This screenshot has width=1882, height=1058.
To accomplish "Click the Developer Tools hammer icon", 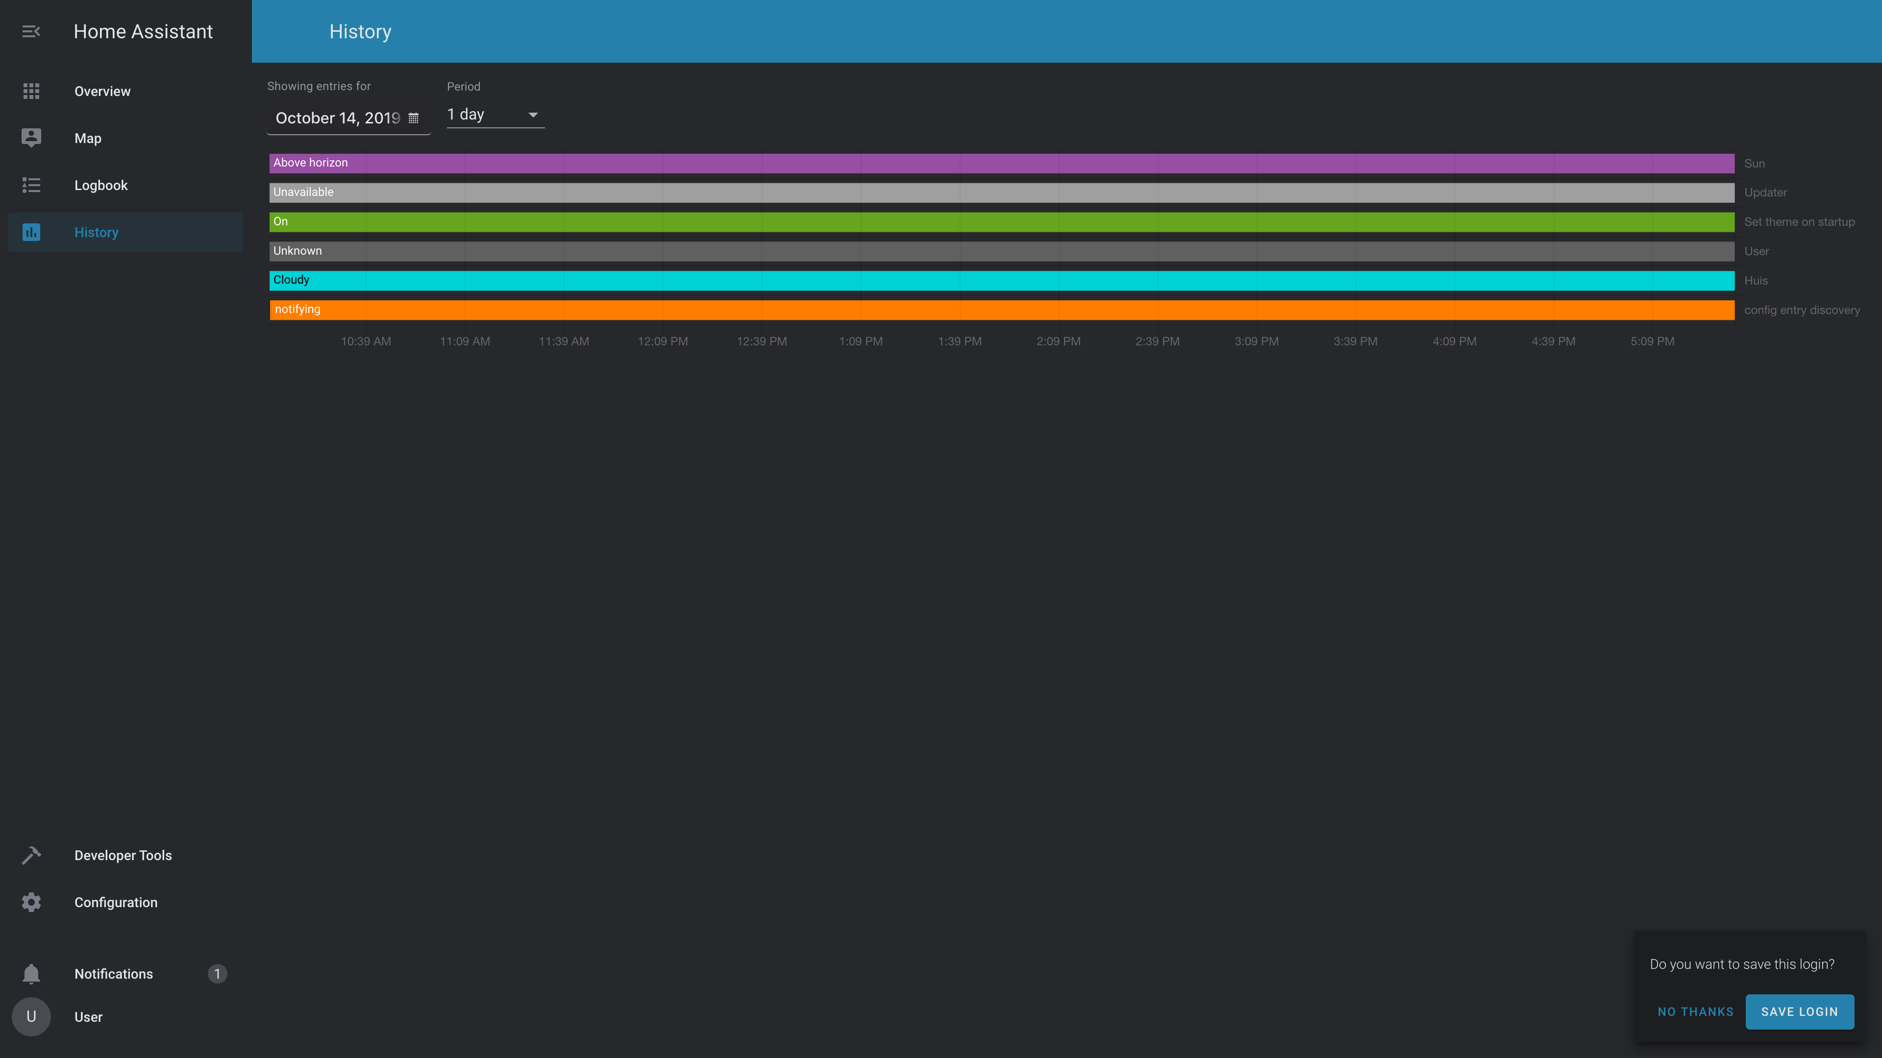I will (x=31, y=855).
